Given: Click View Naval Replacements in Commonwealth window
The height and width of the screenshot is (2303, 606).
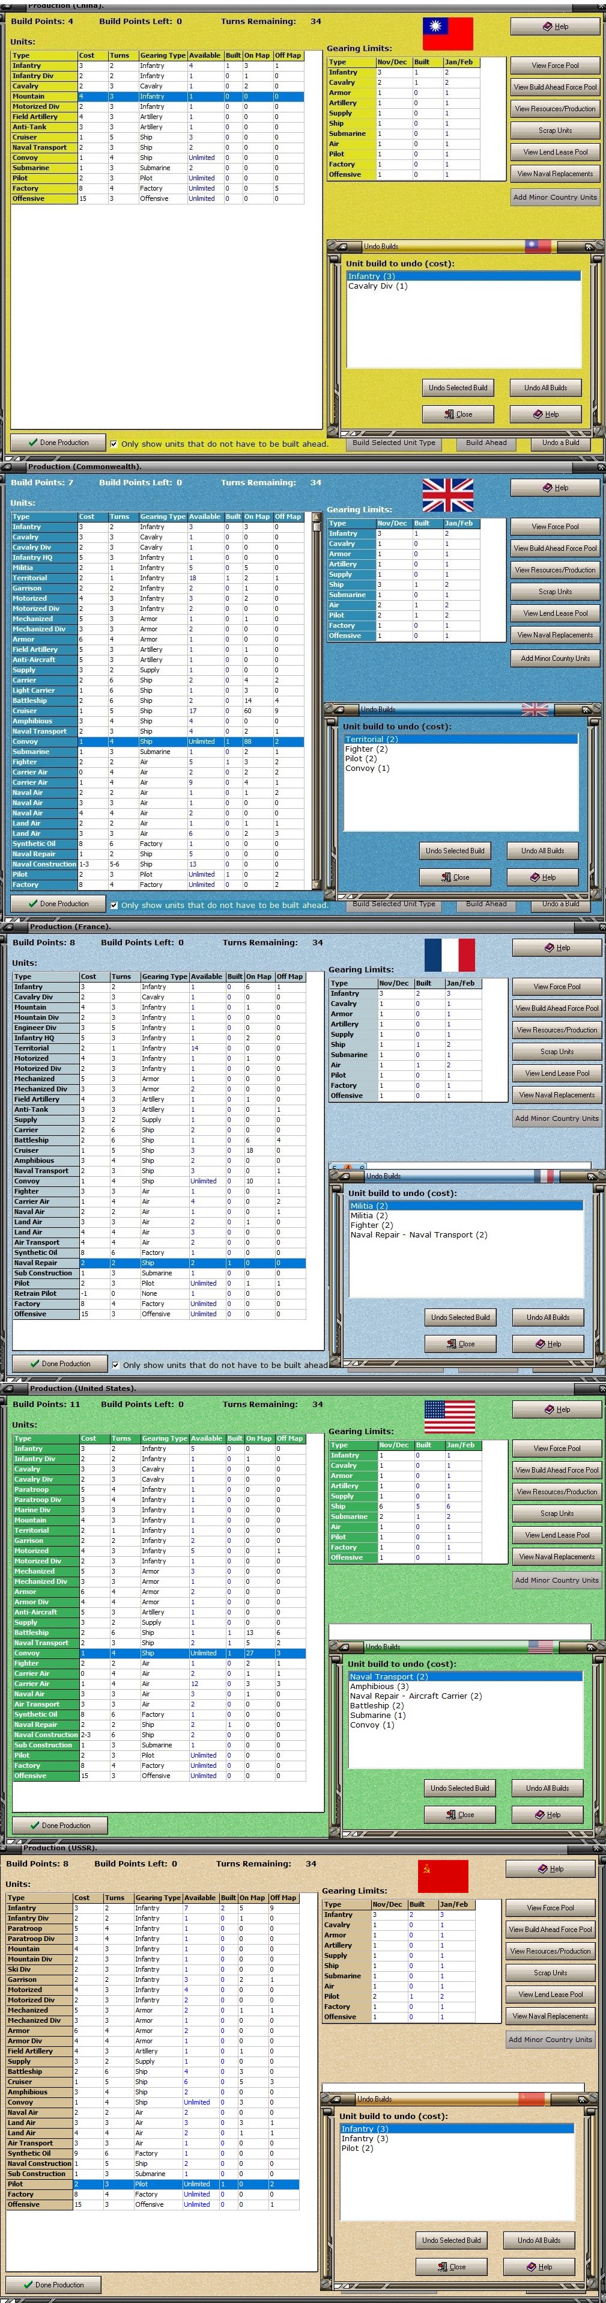Looking at the screenshot, I should tap(555, 635).
